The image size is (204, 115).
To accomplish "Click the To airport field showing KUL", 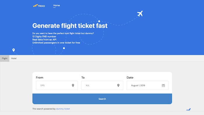I will (x=102, y=85).
